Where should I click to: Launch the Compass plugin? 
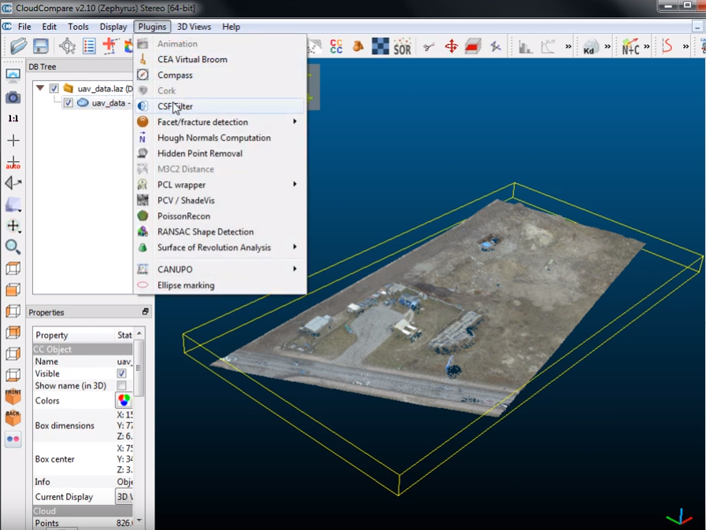coord(220,75)
